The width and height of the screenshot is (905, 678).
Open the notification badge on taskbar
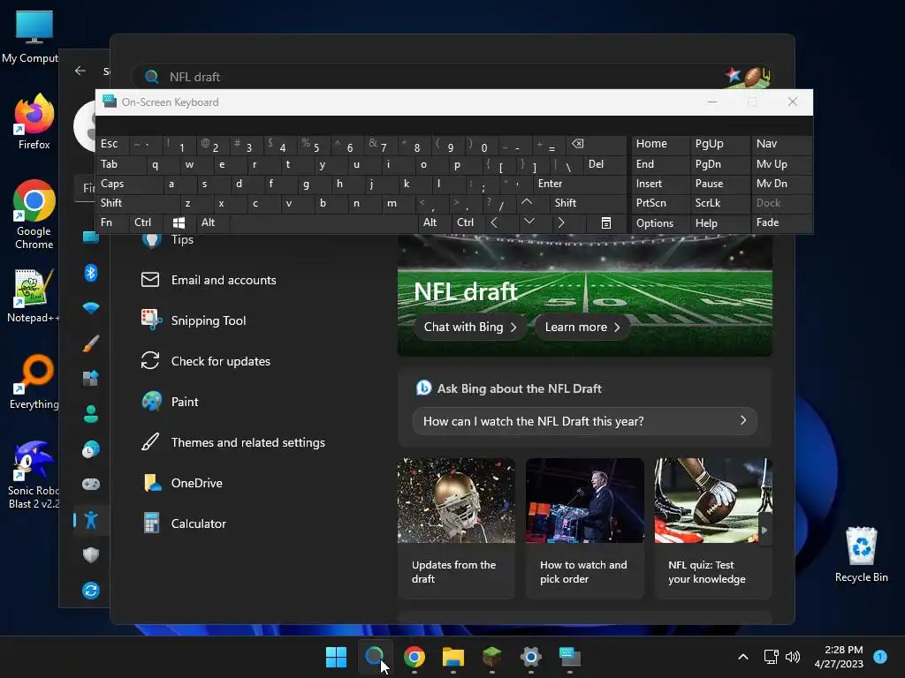click(x=880, y=656)
